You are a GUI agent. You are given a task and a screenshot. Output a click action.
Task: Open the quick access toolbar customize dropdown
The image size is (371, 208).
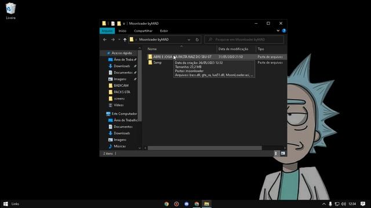pos(123,24)
